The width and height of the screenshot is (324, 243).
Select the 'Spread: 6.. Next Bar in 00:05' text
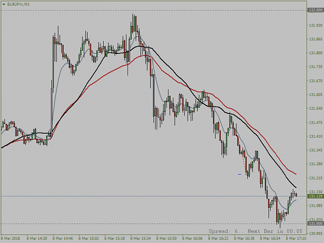[x=256, y=231]
